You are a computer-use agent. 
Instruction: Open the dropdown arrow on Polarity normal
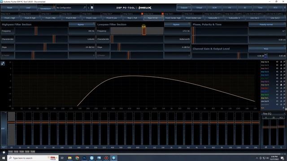point(284,23)
